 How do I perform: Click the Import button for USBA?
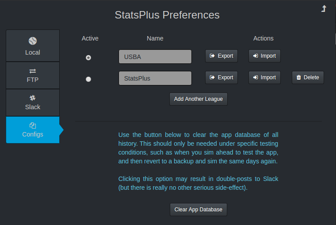point(264,56)
